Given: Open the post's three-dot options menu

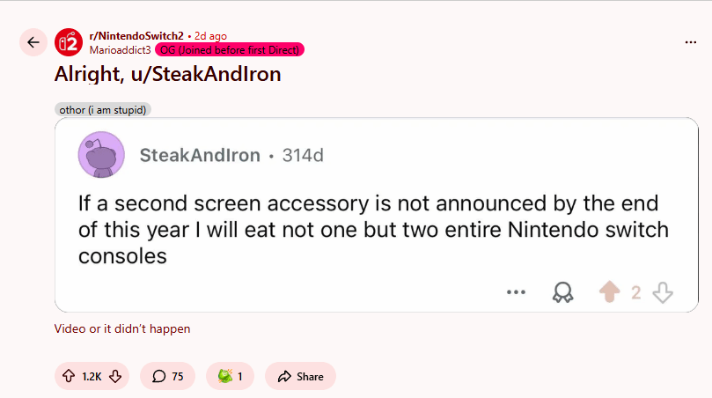Looking at the screenshot, I should click(691, 42).
